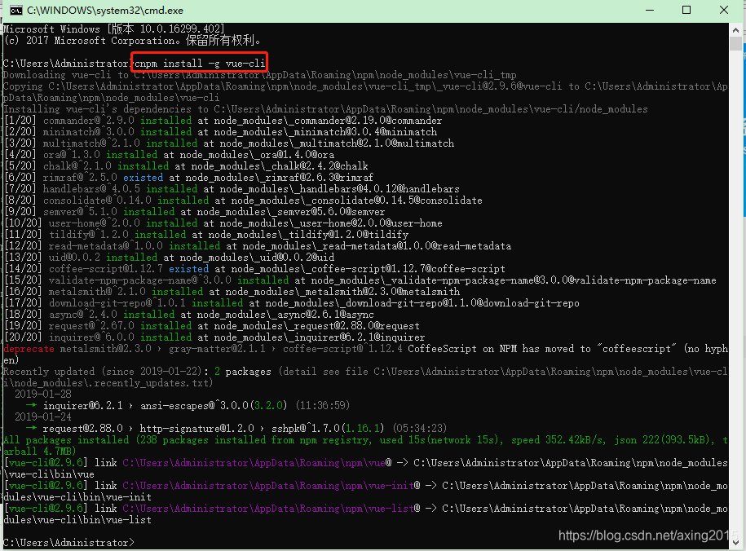
Task: Click the '[2/20] minimatch' line
Action: pos(220,132)
